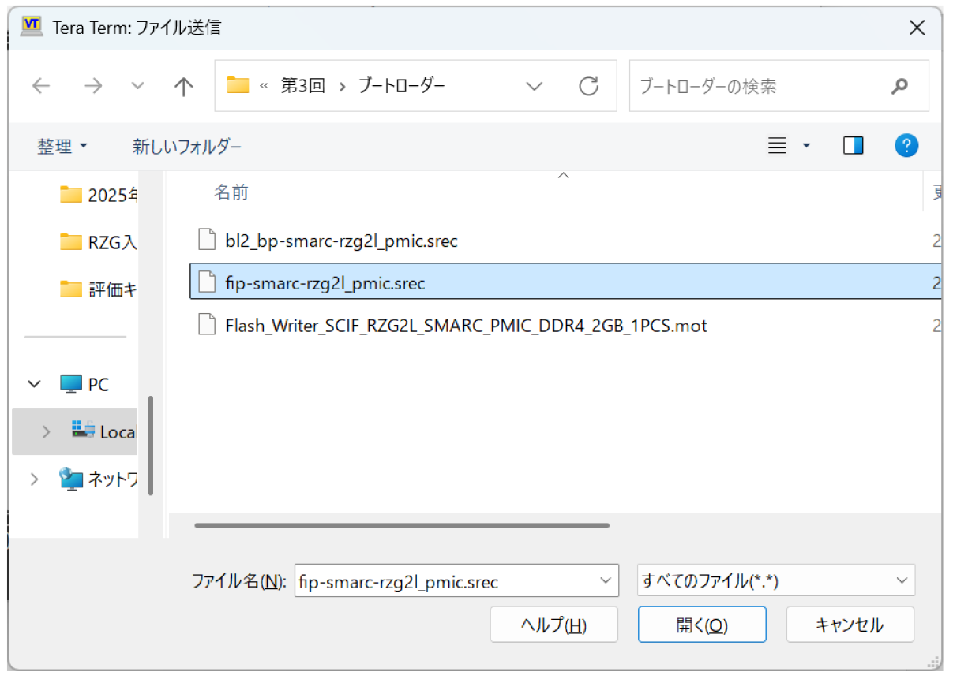953x679 pixels.
Task: Click the magnifier search icon
Action: tap(899, 86)
